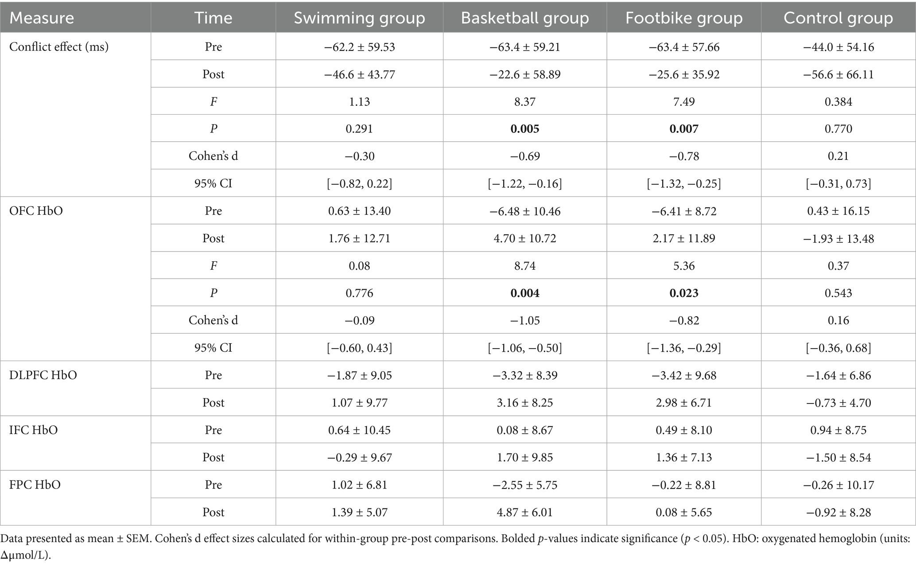The height and width of the screenshot is (566, 916).
Task: Click bolded p-value 0.007 for Footbike
Action: coord(684,129)
